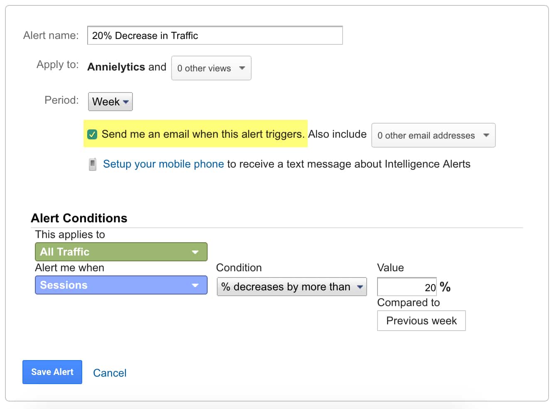Screen dimensions: 554x409
Task: Open the % decreases by more than dropdown
Action: click(292, 287)
